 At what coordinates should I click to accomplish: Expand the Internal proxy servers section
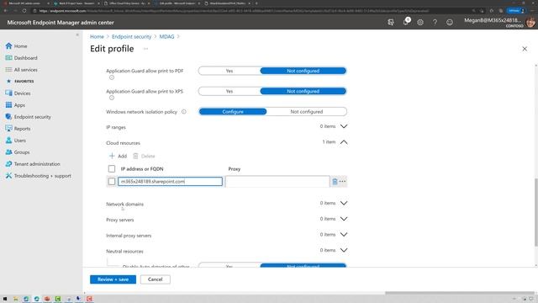pos(344,235)
